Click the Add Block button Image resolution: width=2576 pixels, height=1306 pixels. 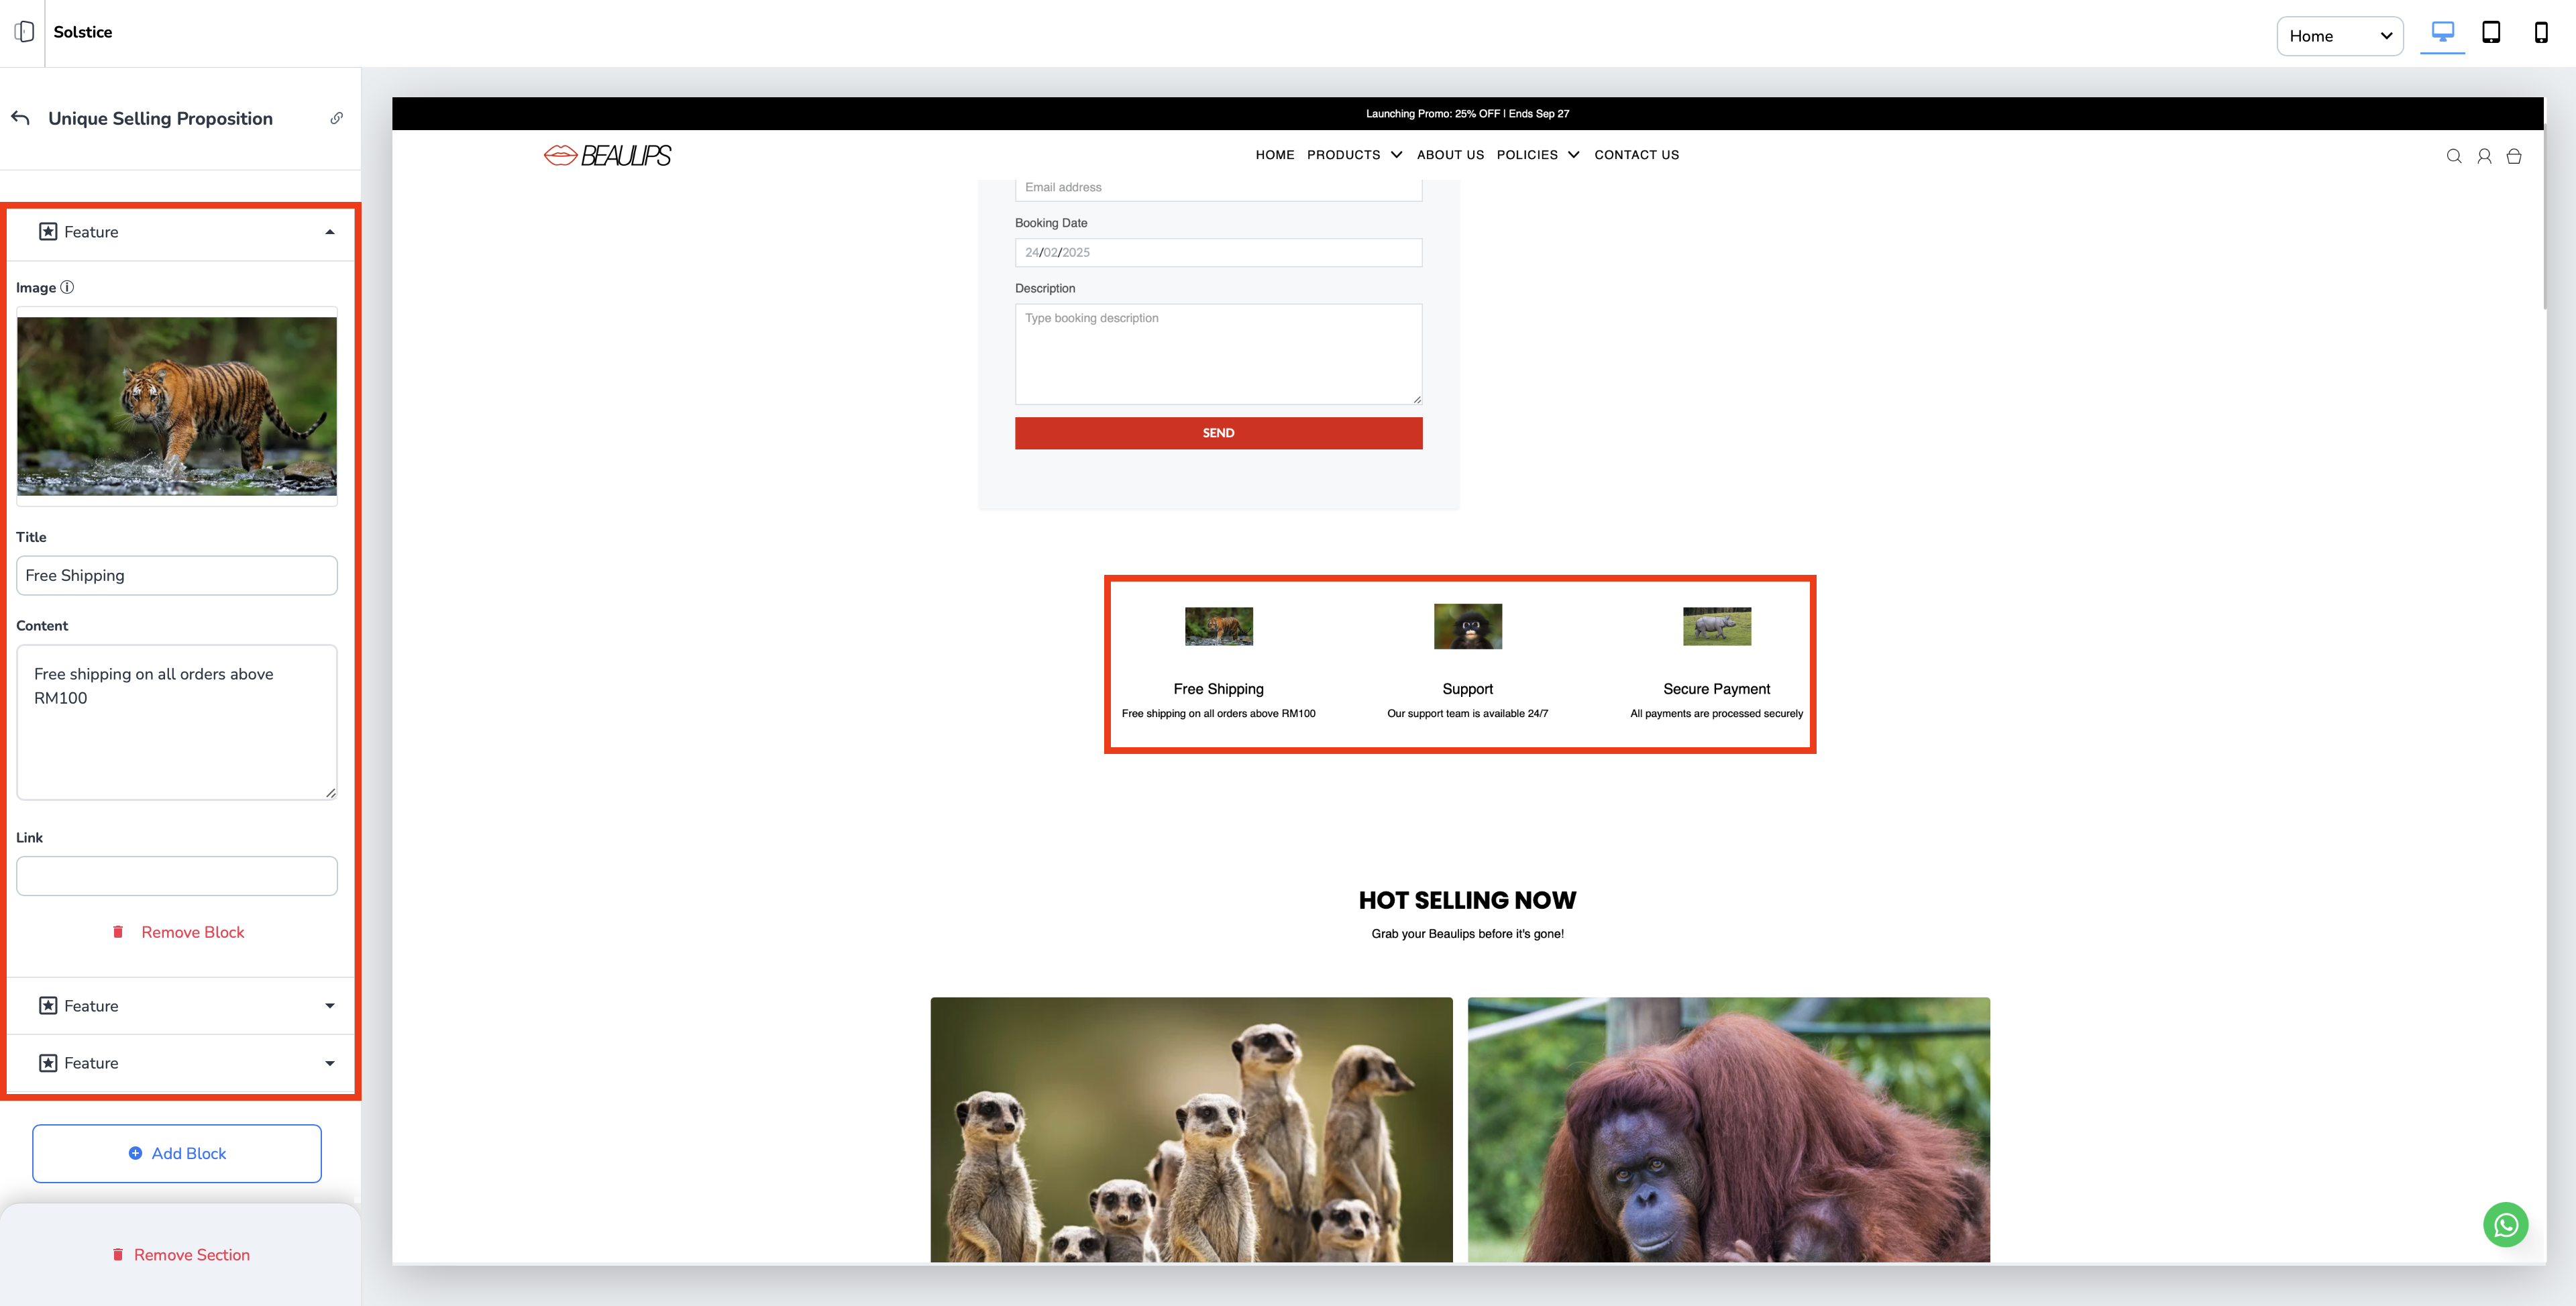point(177,1153)
